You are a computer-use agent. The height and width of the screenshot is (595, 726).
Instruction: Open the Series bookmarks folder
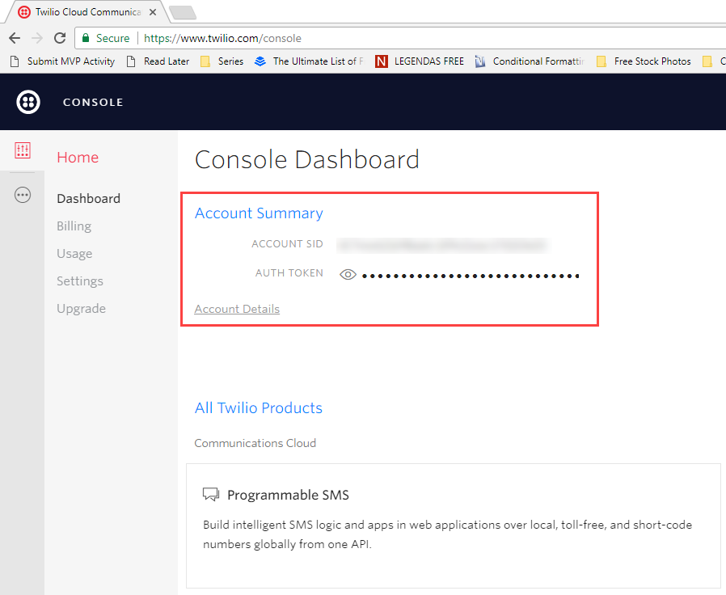[222, 61]
